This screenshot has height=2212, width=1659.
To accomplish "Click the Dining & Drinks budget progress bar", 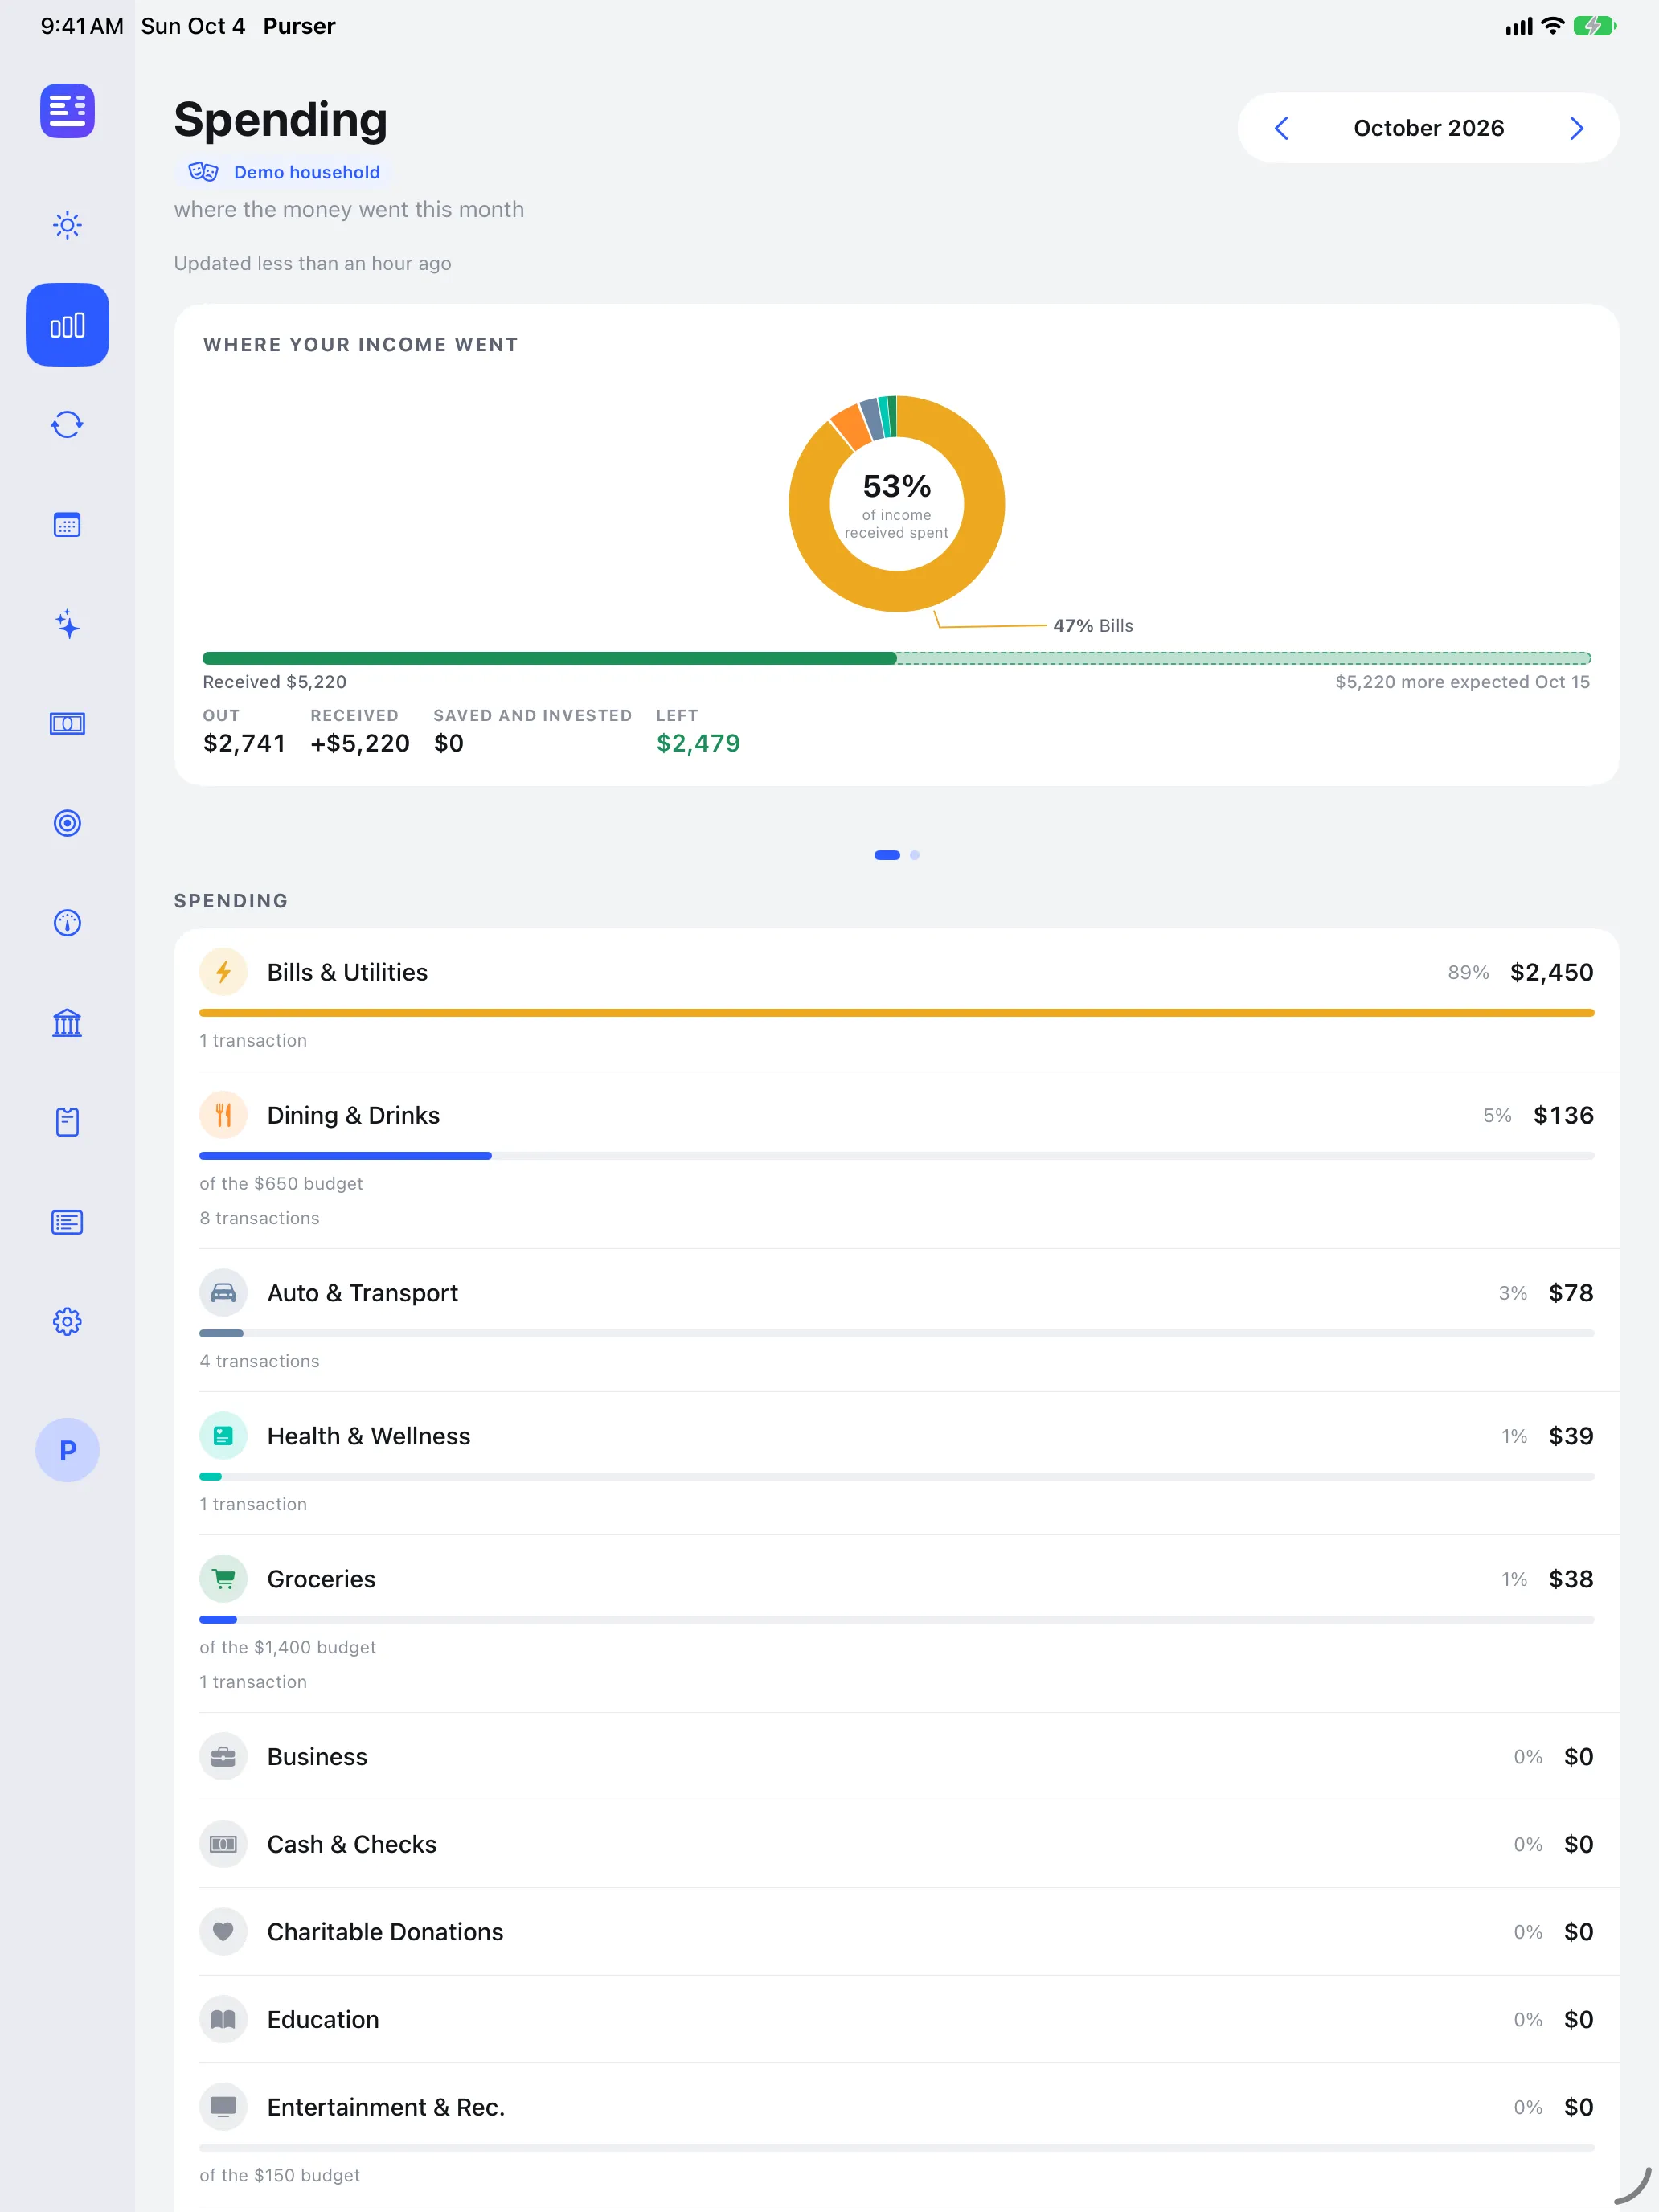I will [x=897, y=1156].
